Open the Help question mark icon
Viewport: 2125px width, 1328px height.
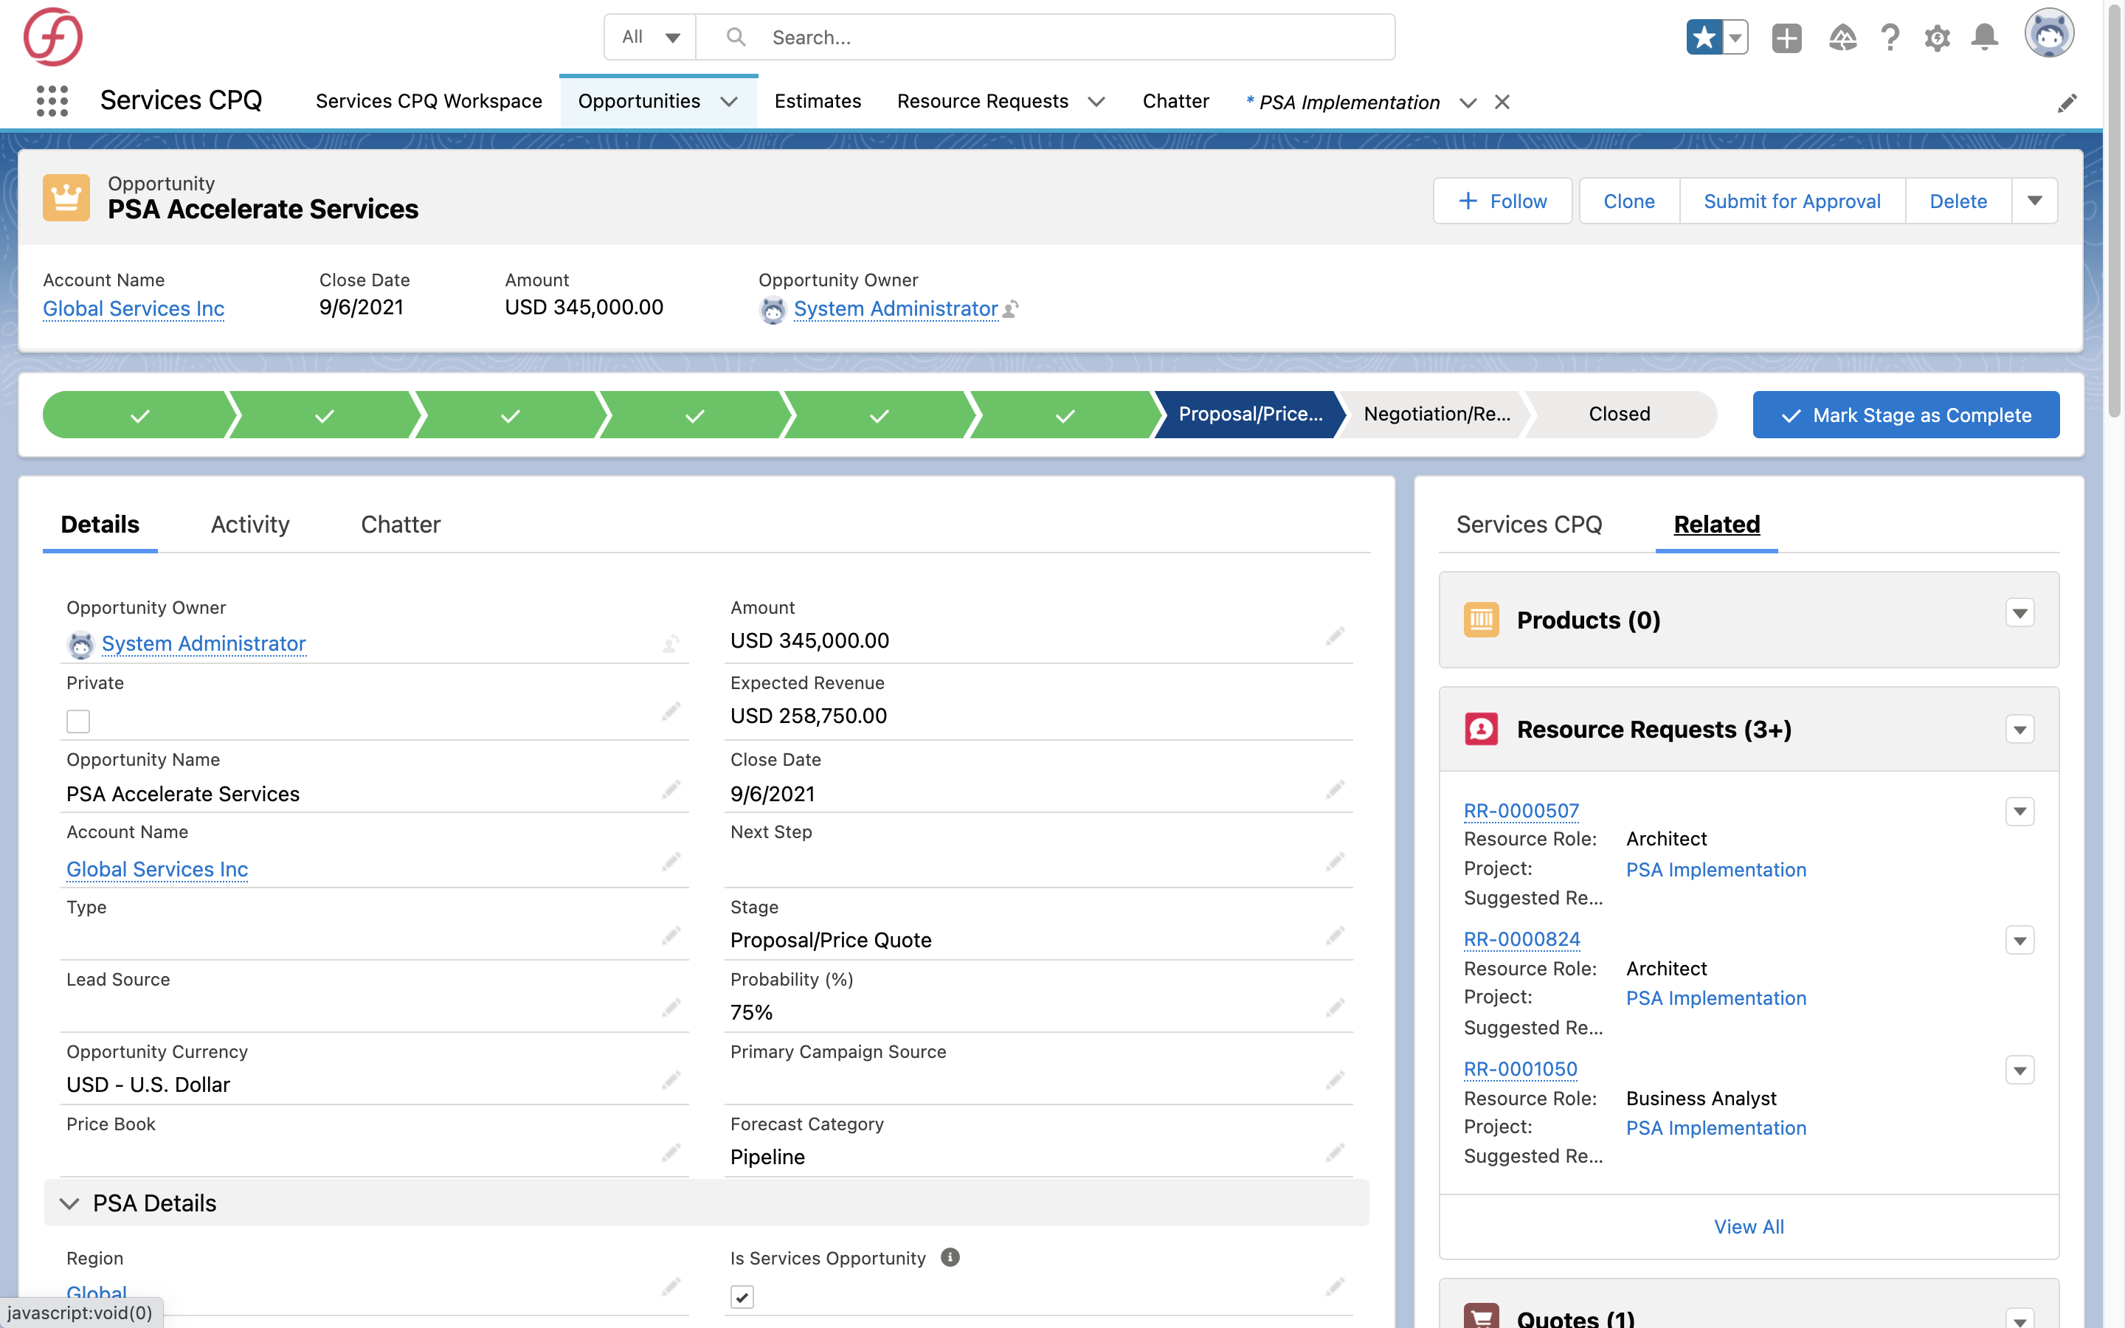click(1890, 37)
